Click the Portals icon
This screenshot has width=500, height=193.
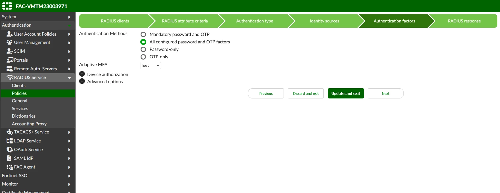click(x=10, y=60)
